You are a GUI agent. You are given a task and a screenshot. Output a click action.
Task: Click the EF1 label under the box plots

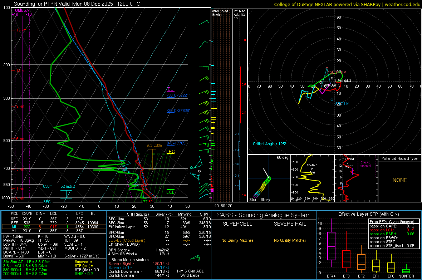pyautogui.click(x=376, y=276)
